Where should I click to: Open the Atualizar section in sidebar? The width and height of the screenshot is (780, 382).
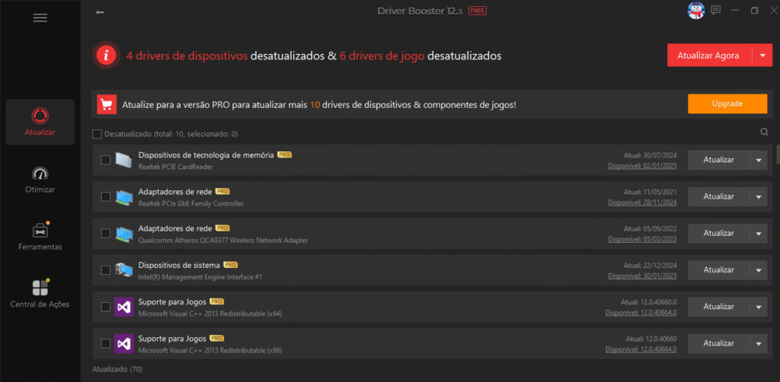click(x=40, y=123)
